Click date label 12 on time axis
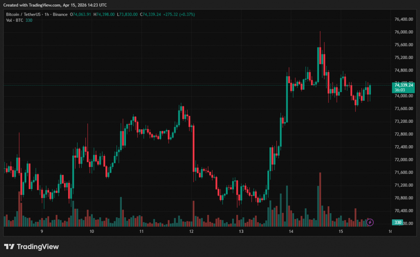Screen dimensions: 420x257 tap(191, 232)
